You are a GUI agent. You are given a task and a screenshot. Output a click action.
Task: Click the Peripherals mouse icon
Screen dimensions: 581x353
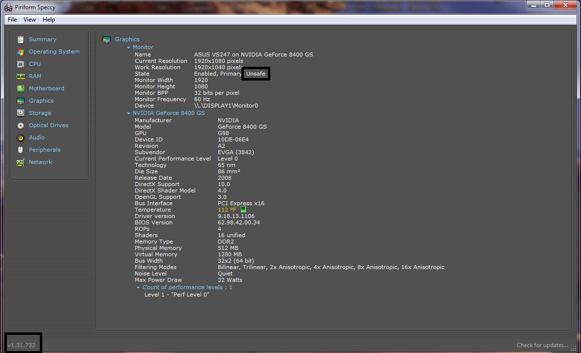pyautogui.click(x=20, y=150)
